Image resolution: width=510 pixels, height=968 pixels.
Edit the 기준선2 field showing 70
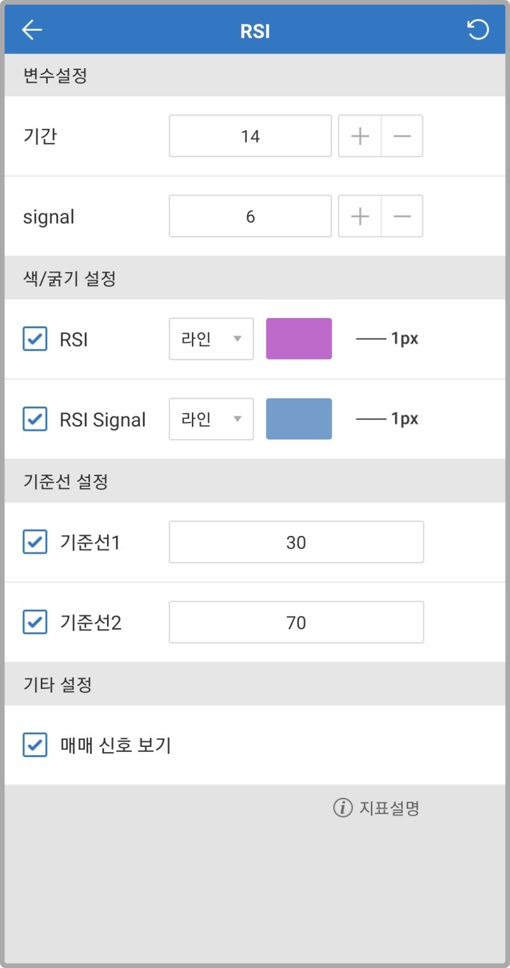pos(296,622)
